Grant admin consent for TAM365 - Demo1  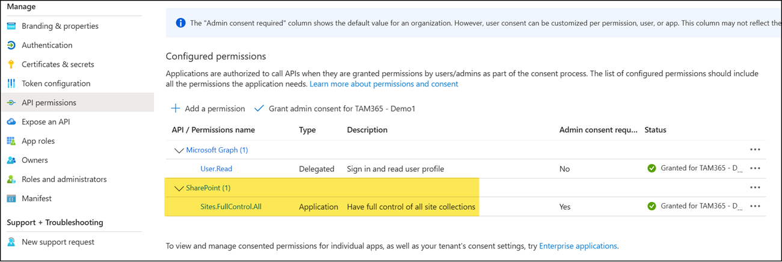click(x=335, y=109)
